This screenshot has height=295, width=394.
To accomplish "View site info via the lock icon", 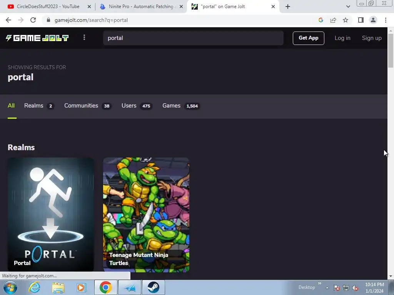I will 48,20.
